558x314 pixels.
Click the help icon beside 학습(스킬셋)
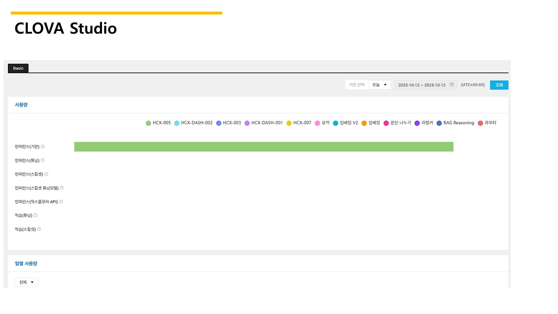click(x=39, y=229)
